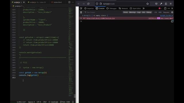184x103 pixels.
Task: Split the VS Code editor right
Action: coord(69,2)
